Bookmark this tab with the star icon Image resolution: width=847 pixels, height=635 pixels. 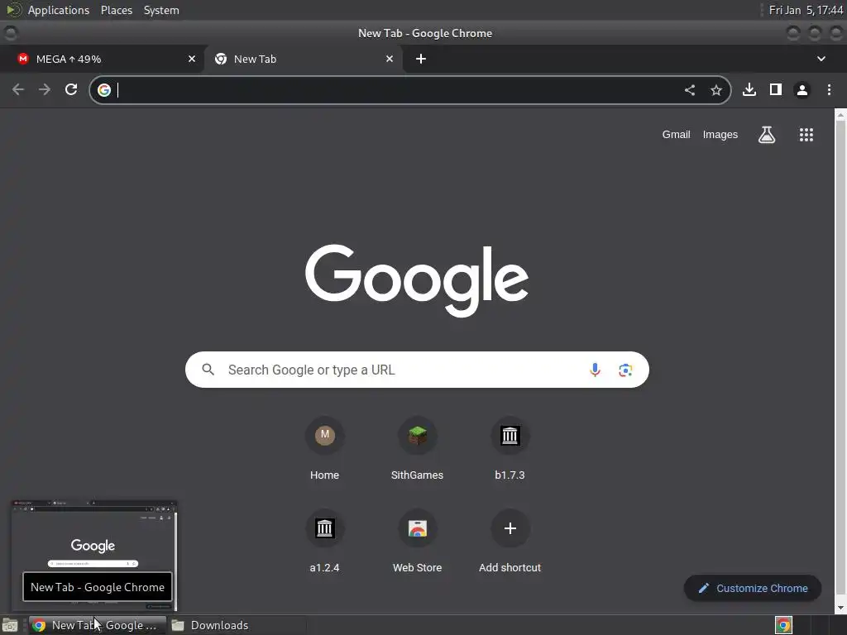(x=716, y=90)
